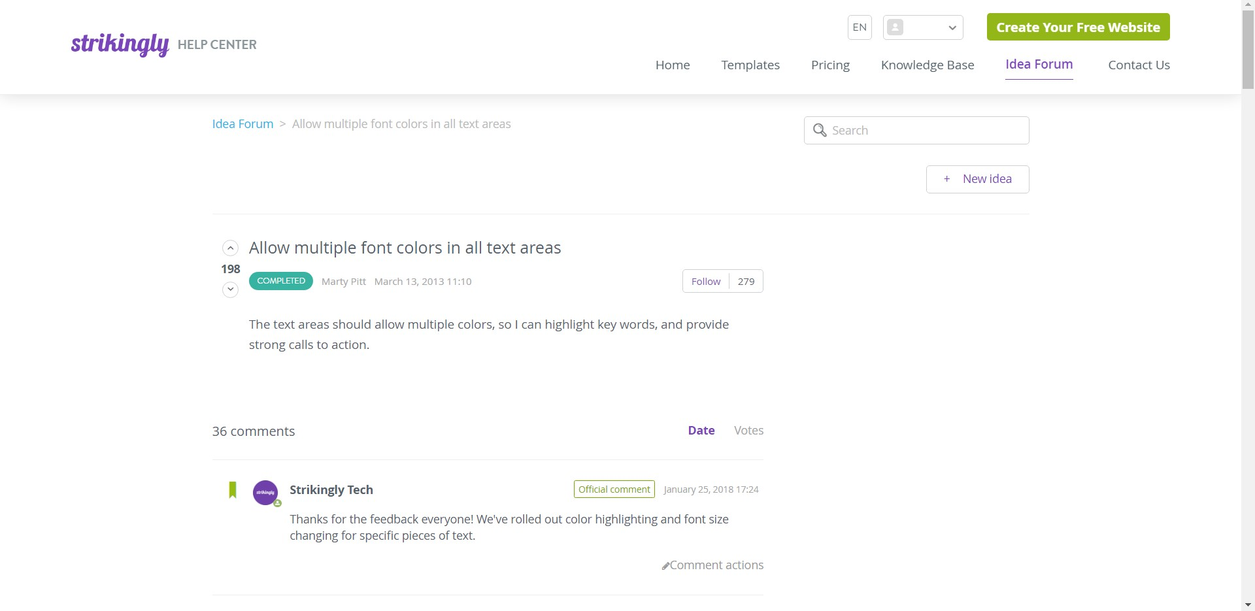Open the user profile dropdown
1255x611 pixels.
coord(922,27)
